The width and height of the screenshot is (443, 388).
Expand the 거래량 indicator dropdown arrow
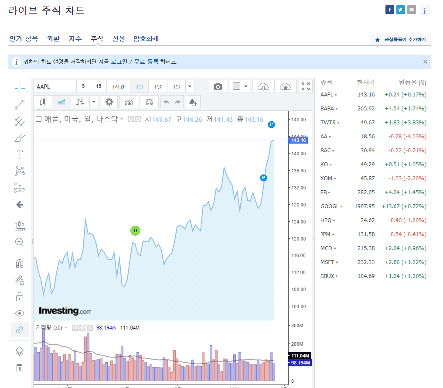click(66, 328)
